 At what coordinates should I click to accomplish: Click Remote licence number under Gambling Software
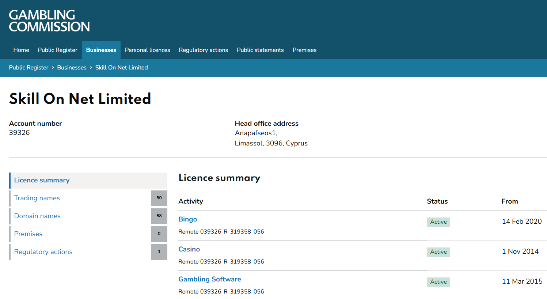[x=221, y=292]
